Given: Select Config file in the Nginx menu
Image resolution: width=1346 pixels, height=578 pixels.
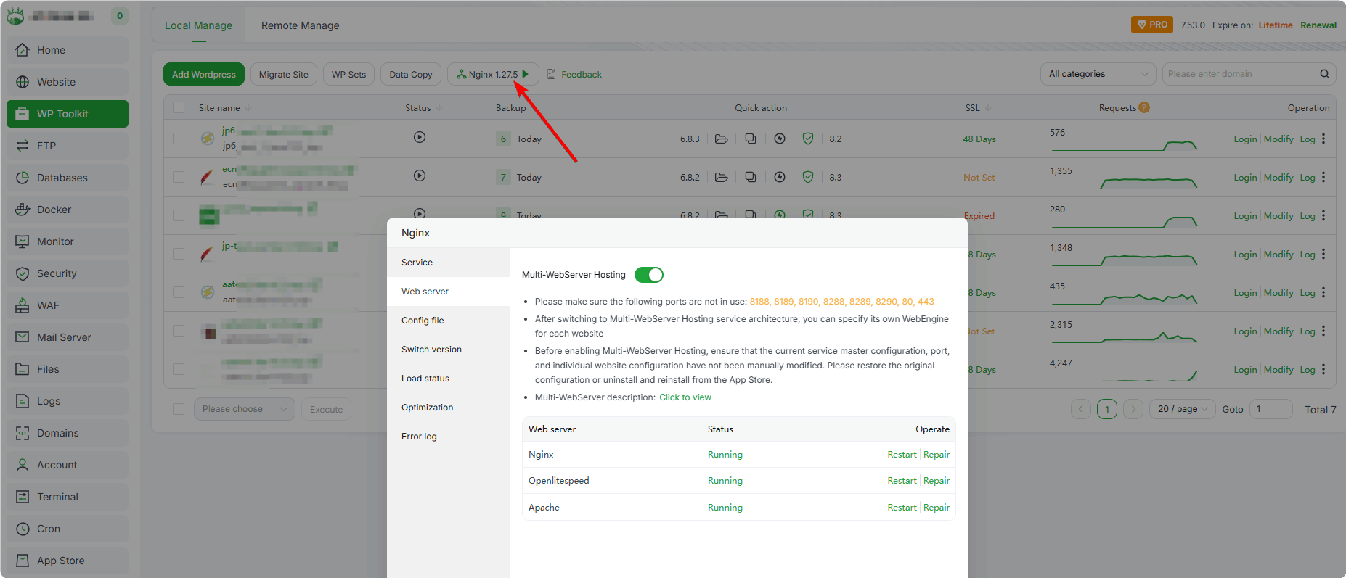Looking at the screenshot, I should (x=423, y=321).
